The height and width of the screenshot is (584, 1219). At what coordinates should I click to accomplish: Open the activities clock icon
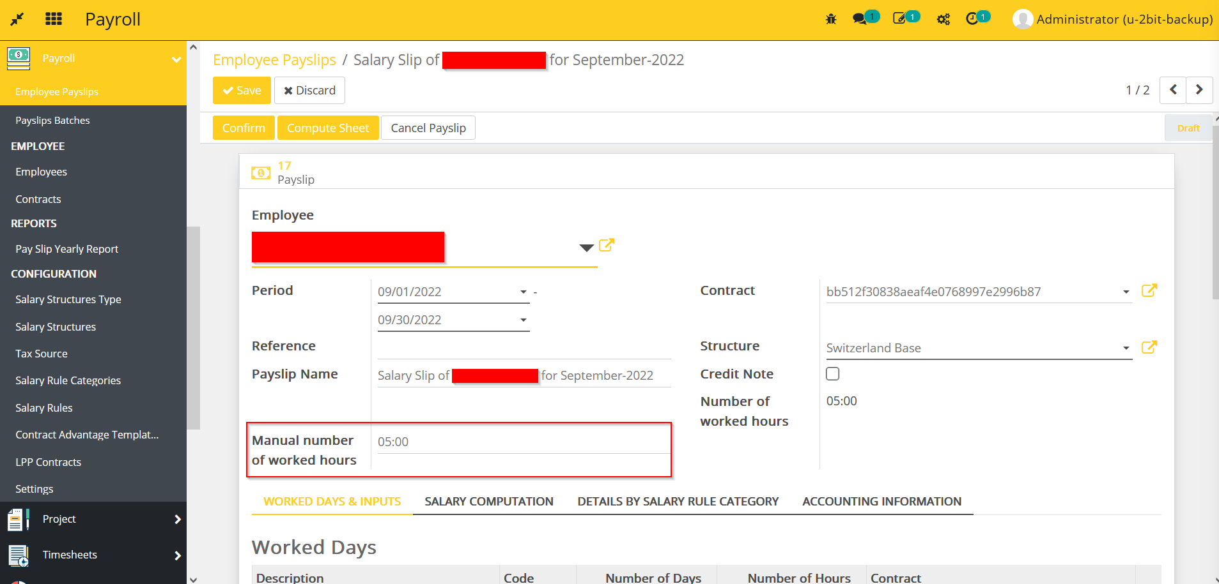[972, 19]
